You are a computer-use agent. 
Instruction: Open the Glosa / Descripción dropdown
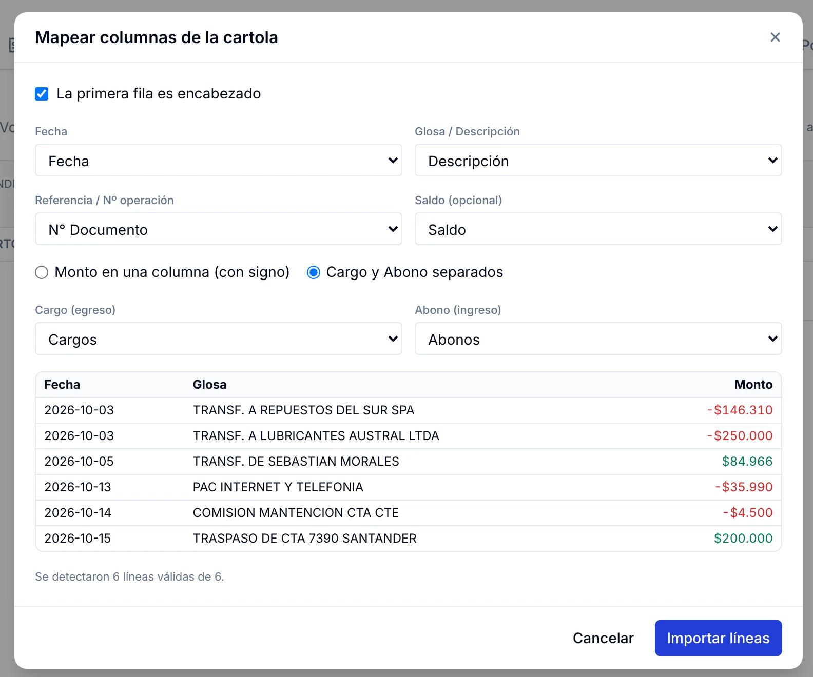click(598, 161)
